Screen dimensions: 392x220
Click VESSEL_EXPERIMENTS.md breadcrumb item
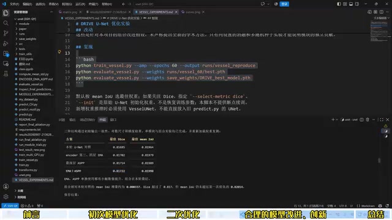(x=81, y=18)
